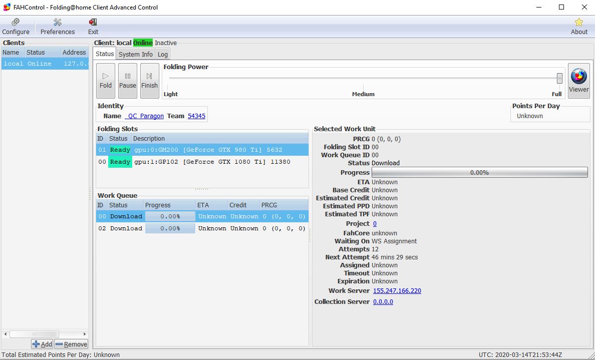Open the QC_Paragon name link
The image size is (595, 360).
tap(144, 116)
